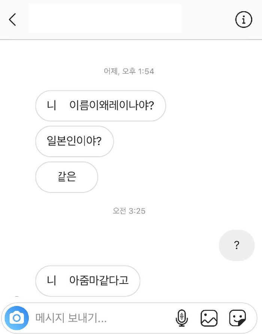Viewport: 262px width, 334px height.
Task: Tap the 오전 3:25 timestamp
Action: click(129, 211)
